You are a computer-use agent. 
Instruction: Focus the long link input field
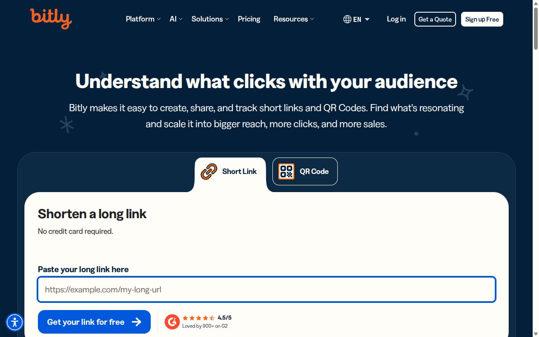click(x=267, y=289)
